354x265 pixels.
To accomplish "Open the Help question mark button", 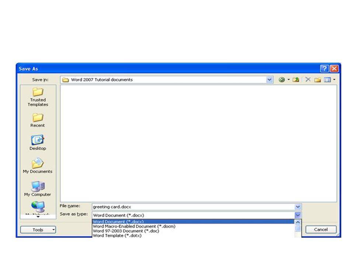I will (x=324, y=68).
